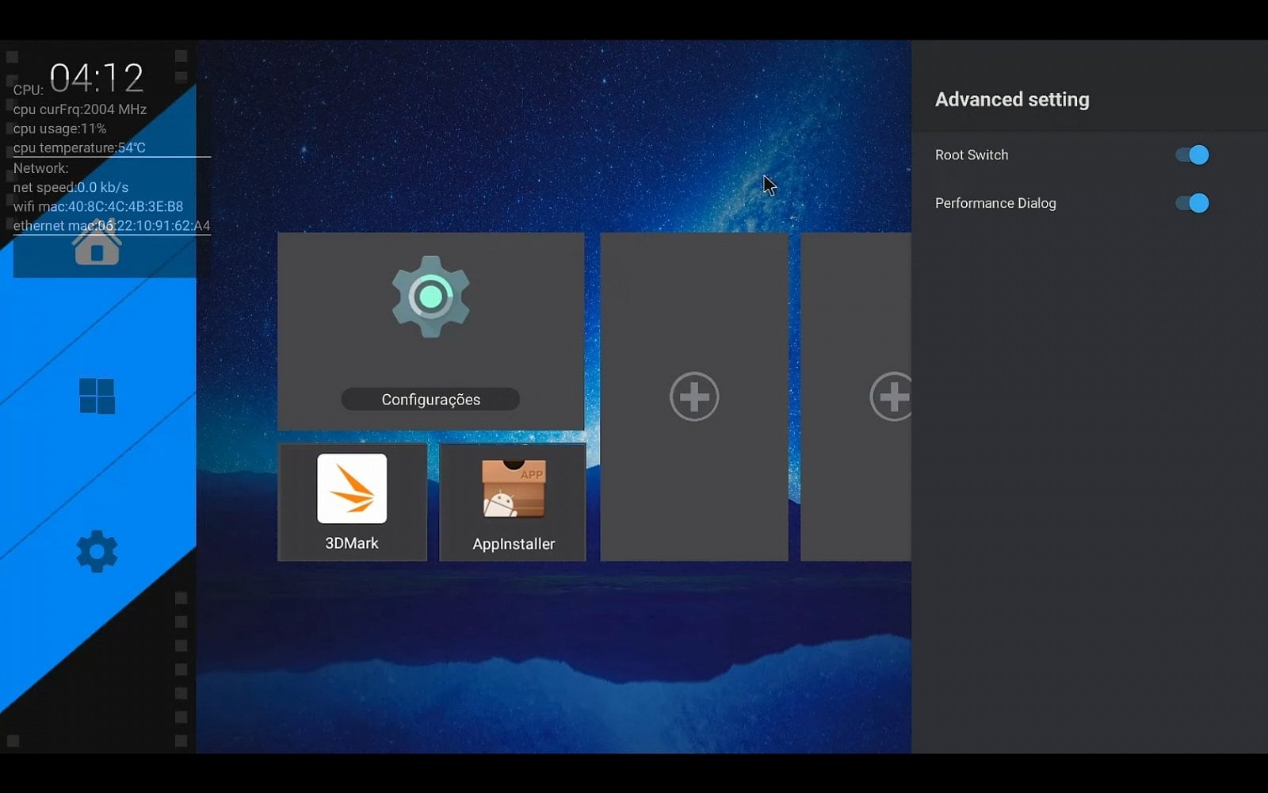Click the settings gear in the sidebar

95,551
